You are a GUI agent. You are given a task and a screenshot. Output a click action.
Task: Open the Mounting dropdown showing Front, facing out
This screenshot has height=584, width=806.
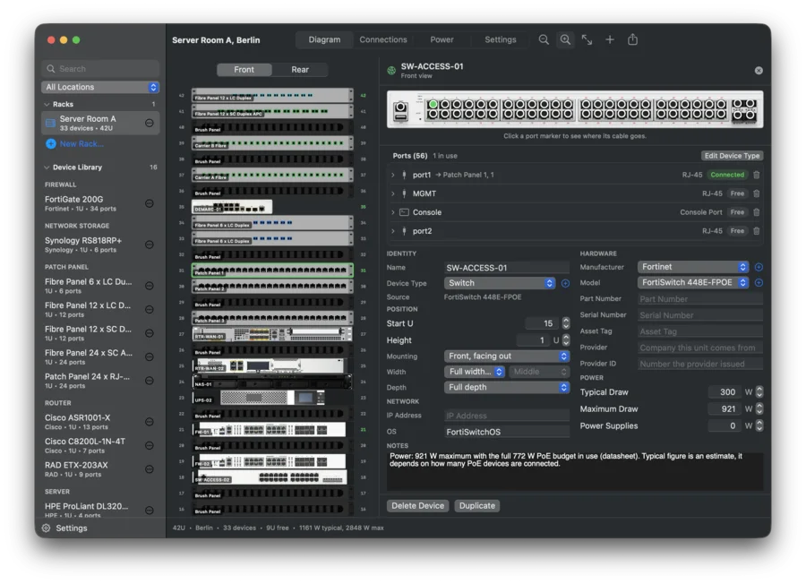507,356
